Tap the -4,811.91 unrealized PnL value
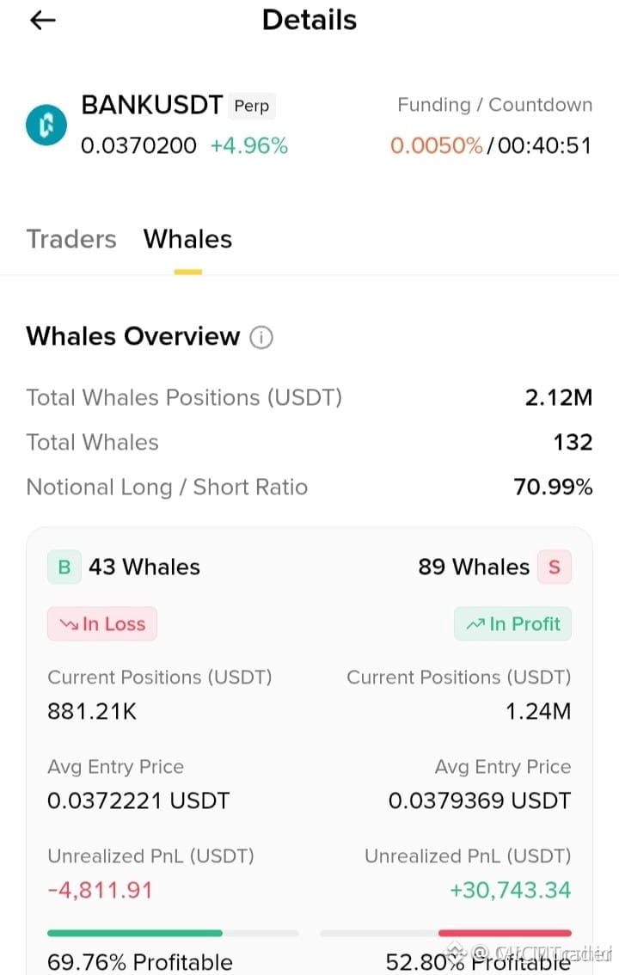 (x=100, y=891)
